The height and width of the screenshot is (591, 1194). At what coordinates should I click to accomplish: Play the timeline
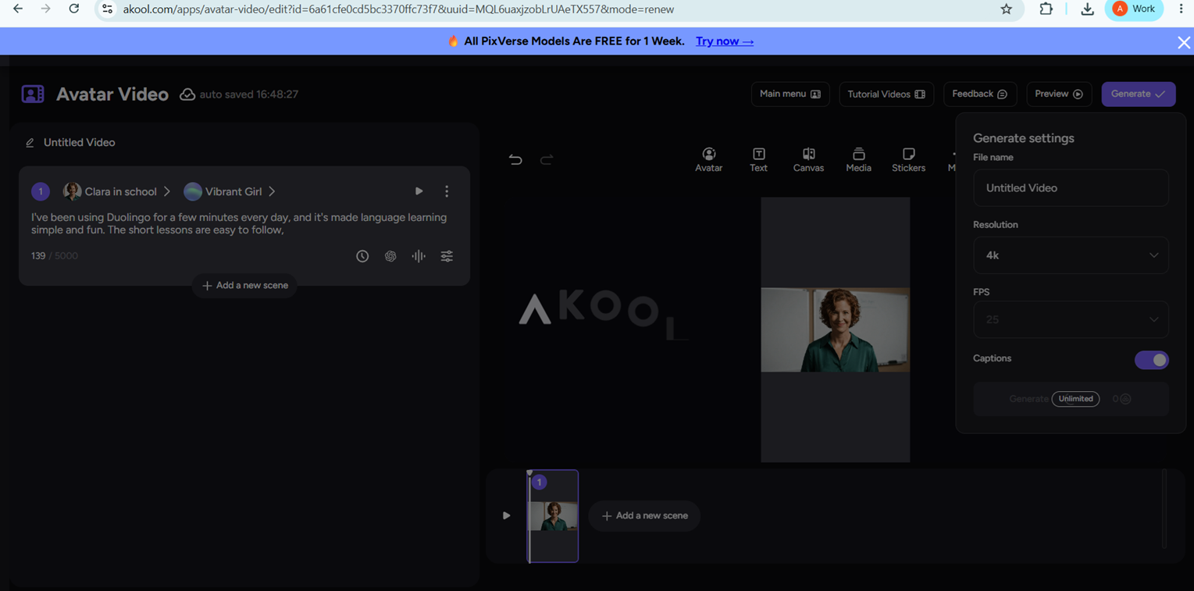tap(506, 516)
